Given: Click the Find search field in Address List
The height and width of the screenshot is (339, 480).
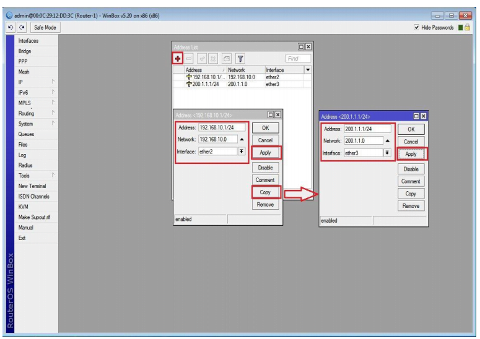Looking at the screenshot, I should 299,58.
